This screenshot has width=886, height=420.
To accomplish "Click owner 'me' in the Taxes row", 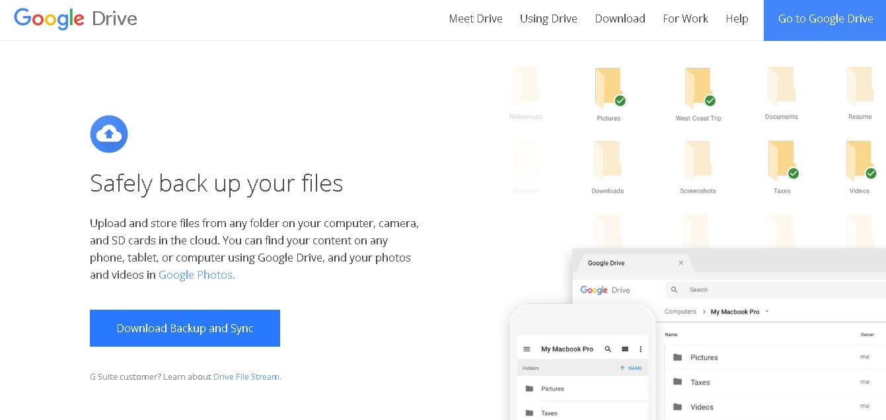I will [x=865, y=382].
